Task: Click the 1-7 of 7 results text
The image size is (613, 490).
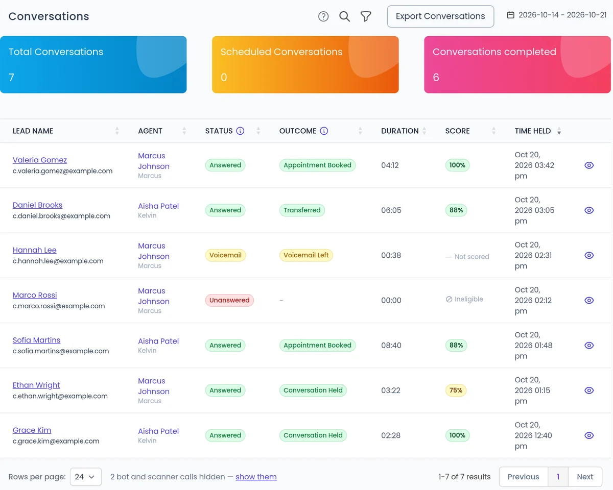Action: 464,477
